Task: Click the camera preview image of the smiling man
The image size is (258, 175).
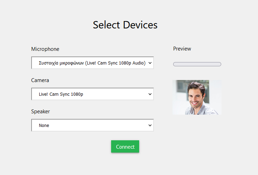Action: (x=197, y=97)
